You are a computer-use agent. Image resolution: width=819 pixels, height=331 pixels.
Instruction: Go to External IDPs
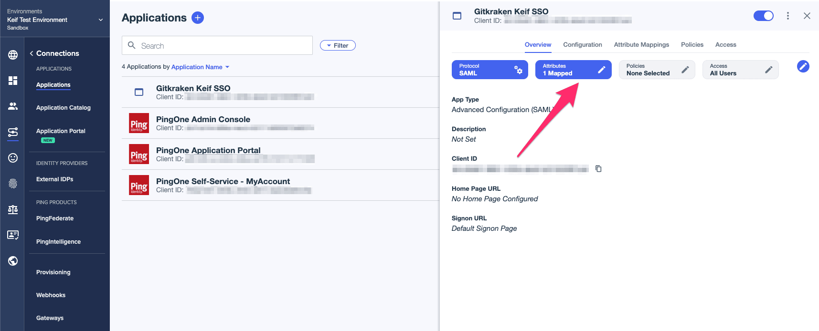click(x=55, y=179)
